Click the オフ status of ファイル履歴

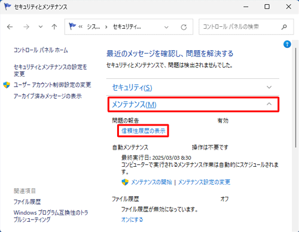click(224, 199)
